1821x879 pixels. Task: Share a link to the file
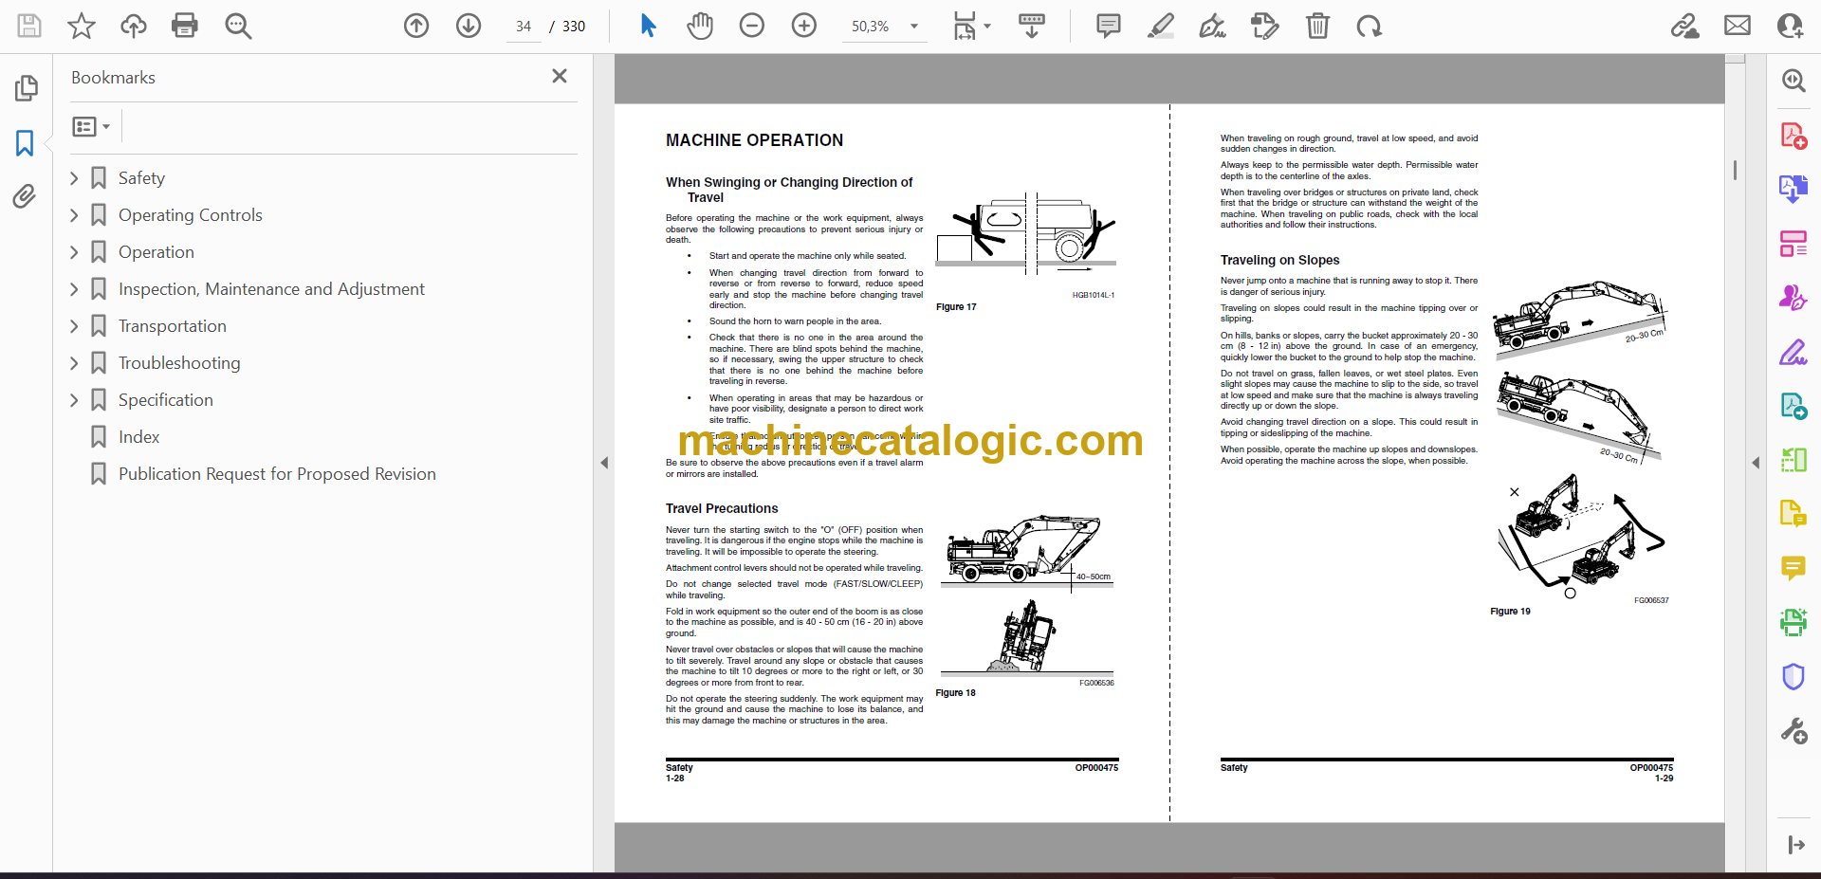(1684, 26)
